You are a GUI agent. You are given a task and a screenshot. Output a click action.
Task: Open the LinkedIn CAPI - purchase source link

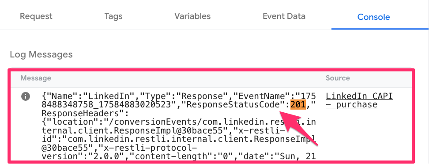[x=359, y=100]
